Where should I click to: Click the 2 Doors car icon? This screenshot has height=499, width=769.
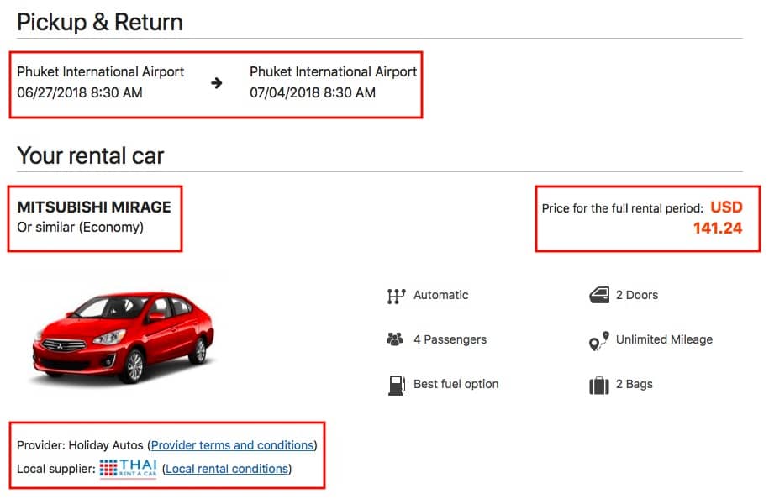(x=599, y=295)
